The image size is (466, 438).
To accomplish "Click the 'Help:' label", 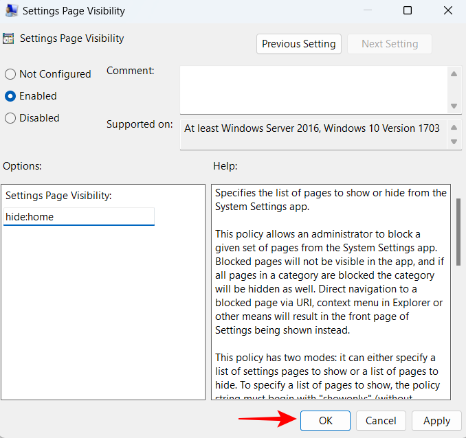I will [x=225, y=166].
